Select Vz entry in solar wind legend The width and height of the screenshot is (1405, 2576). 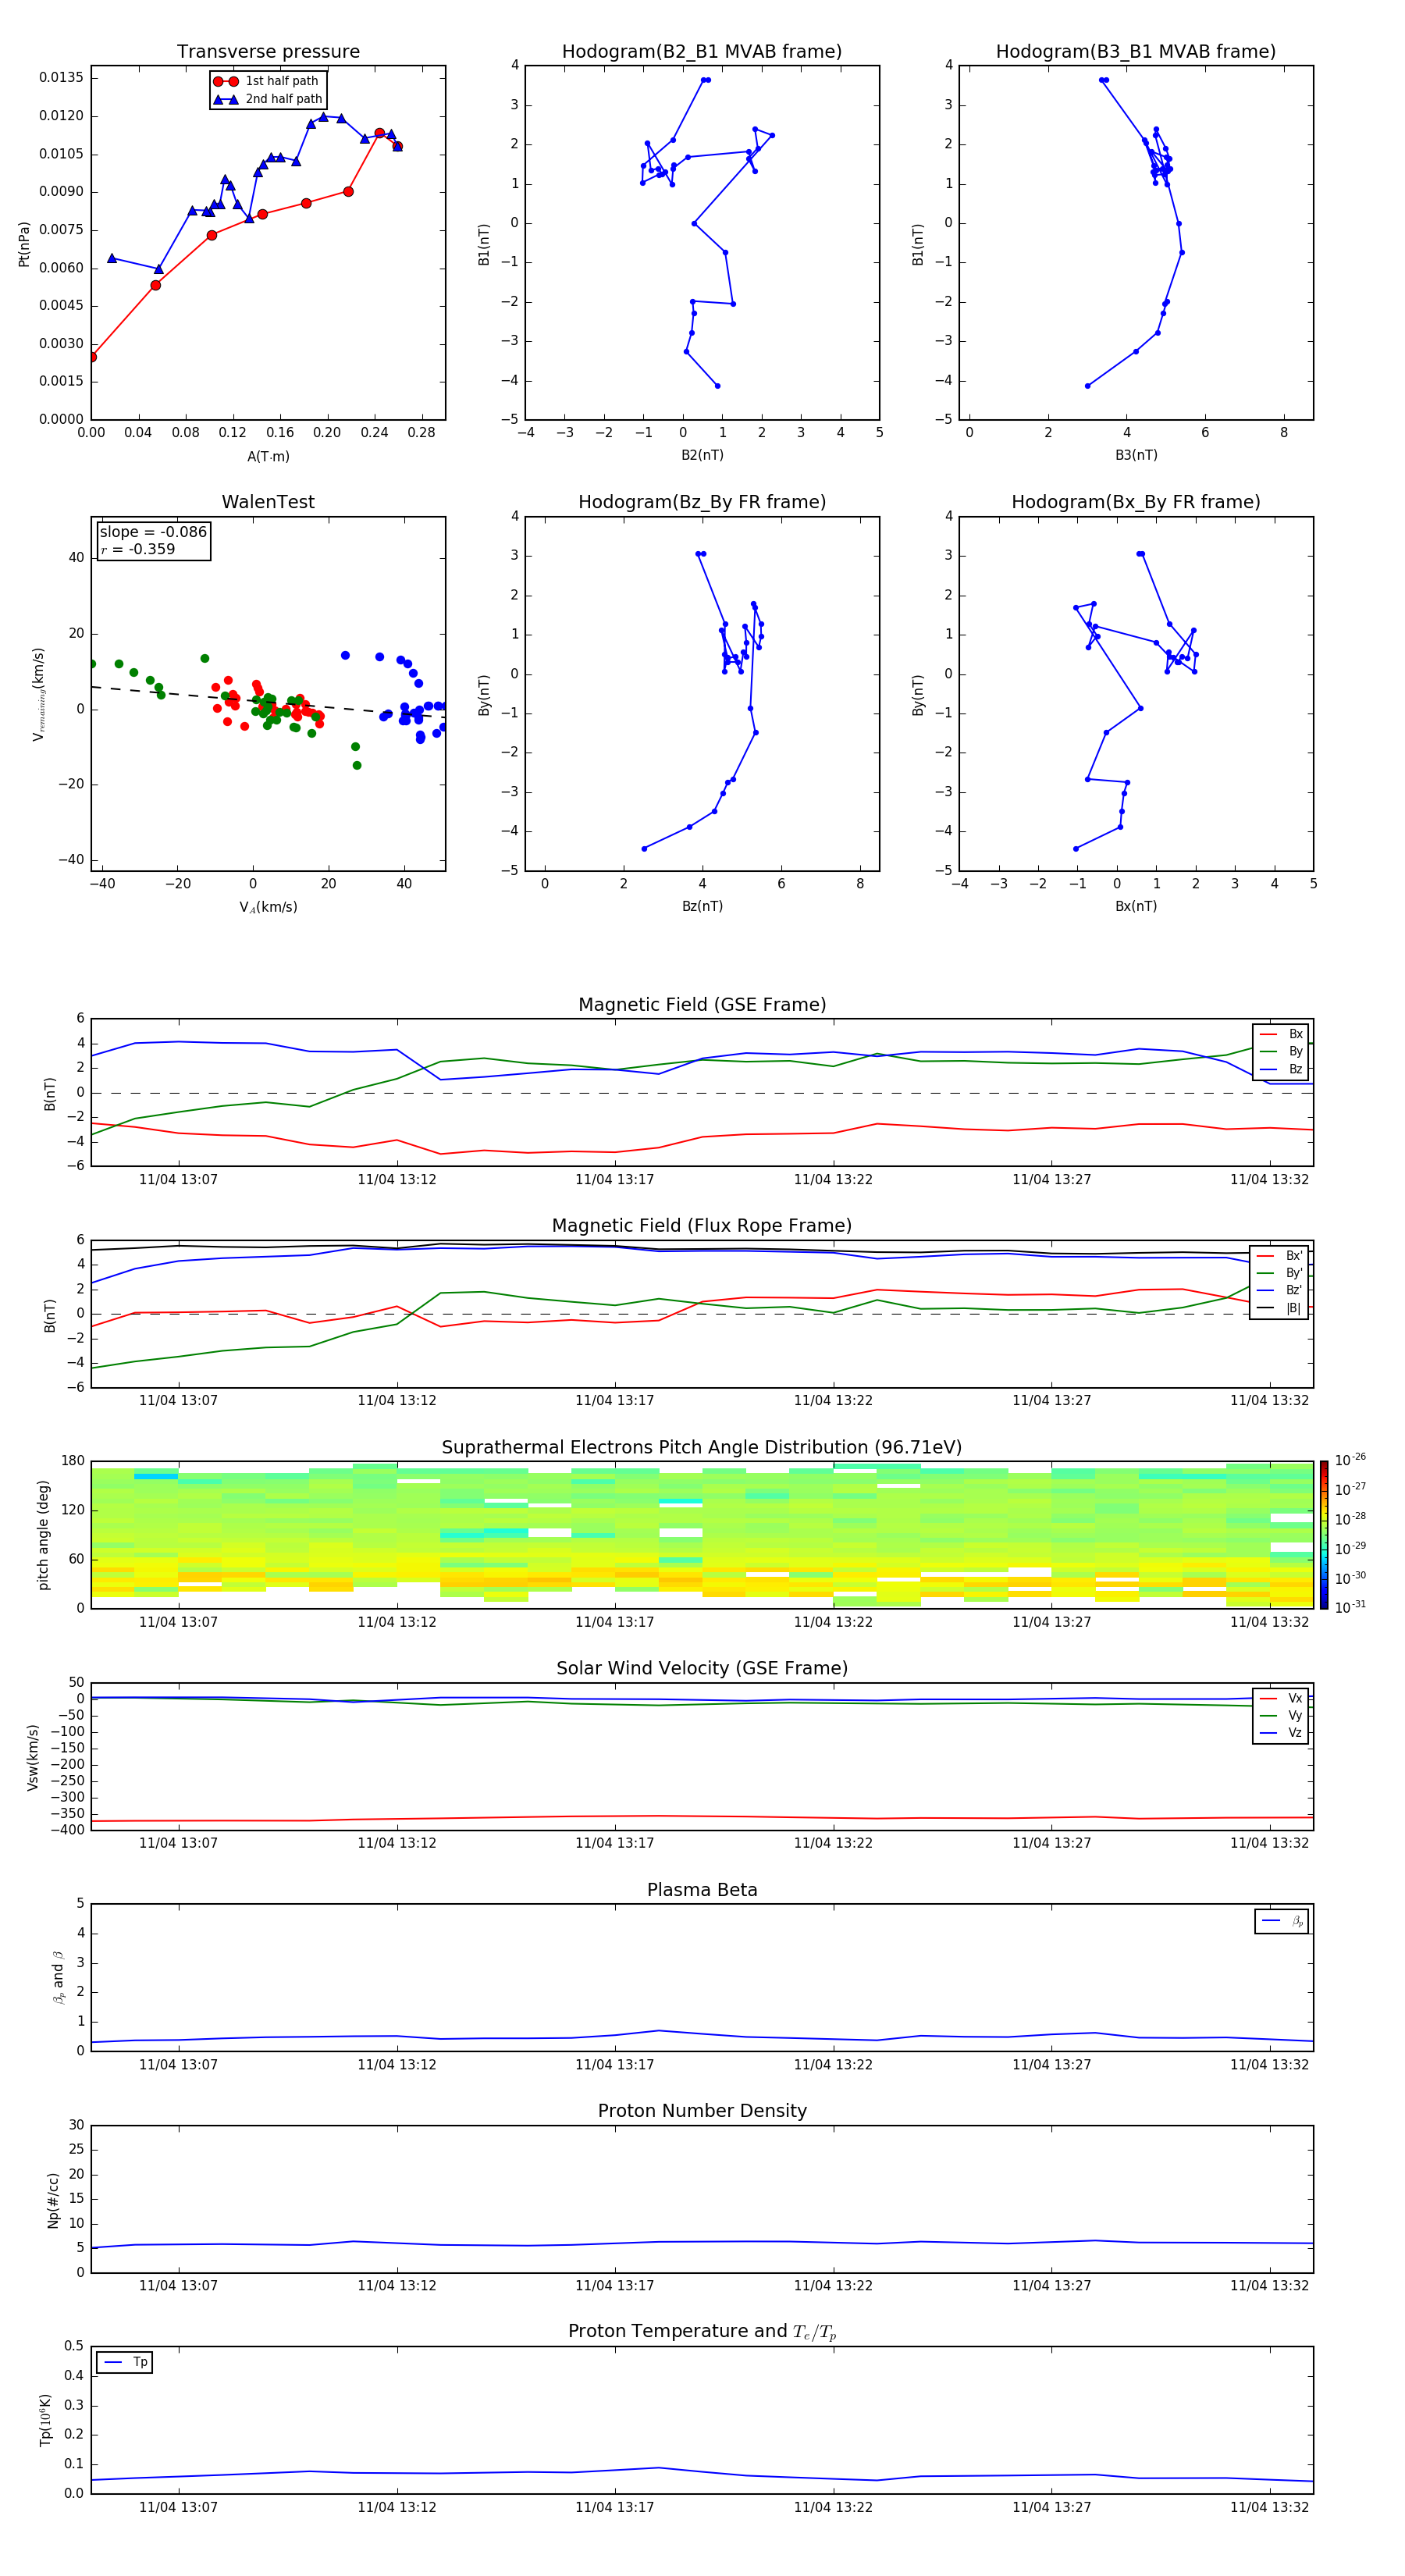coord(1281,1733)
